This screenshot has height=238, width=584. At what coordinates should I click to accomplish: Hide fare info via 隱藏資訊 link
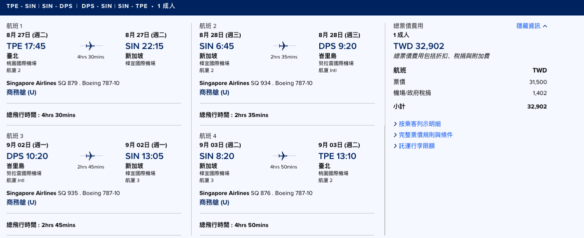528,26
